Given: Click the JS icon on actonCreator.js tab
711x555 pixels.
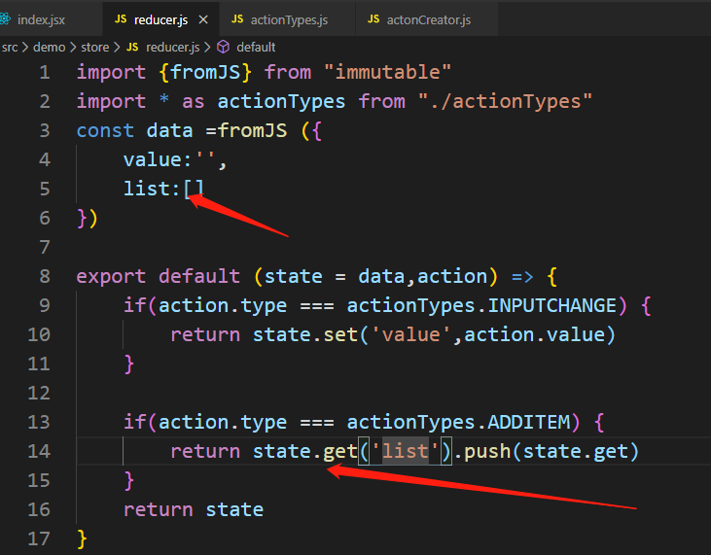Looking at the screenshot, I should [373, 18].
